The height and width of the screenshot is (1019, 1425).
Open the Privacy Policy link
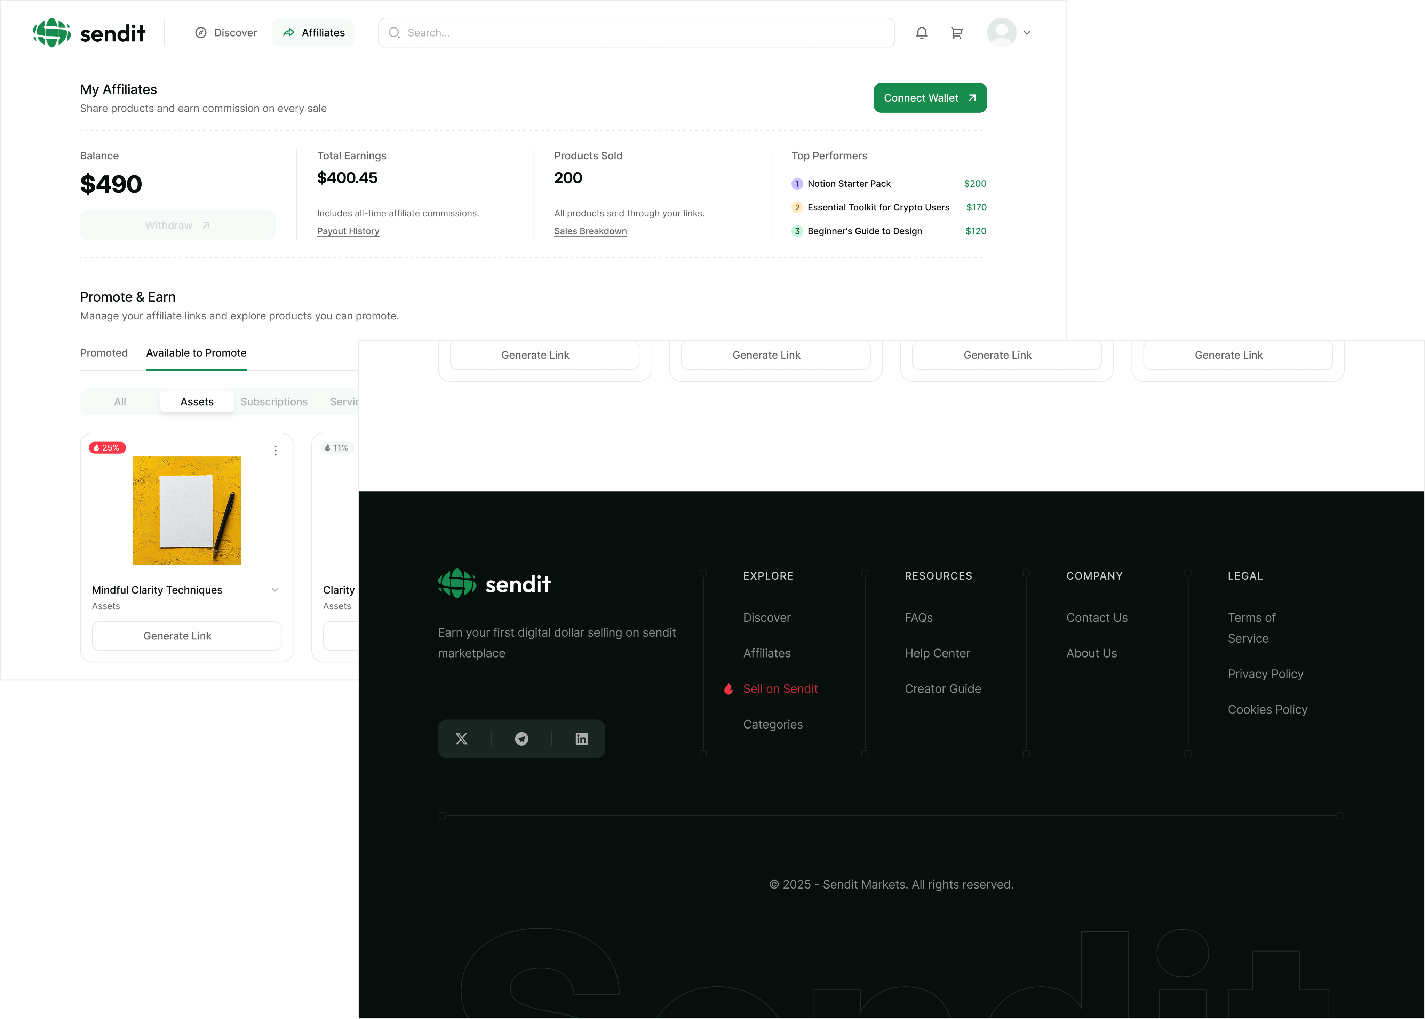(x=1266, y=674)
